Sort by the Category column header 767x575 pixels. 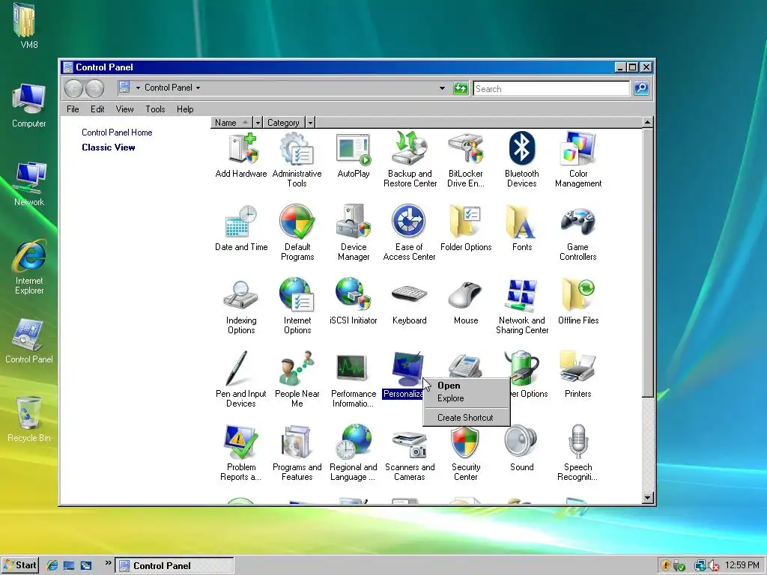point(284,122)
